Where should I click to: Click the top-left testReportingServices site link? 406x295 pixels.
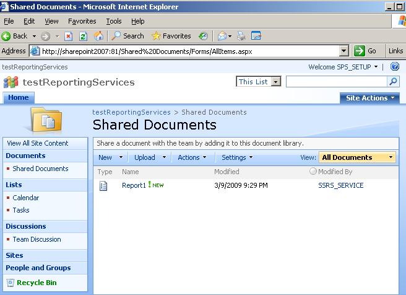click(35, 67)
